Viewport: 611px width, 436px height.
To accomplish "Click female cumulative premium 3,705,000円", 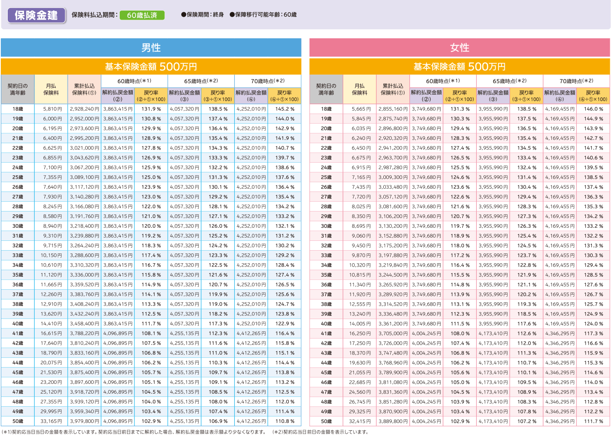I will (x=393, y=334).
